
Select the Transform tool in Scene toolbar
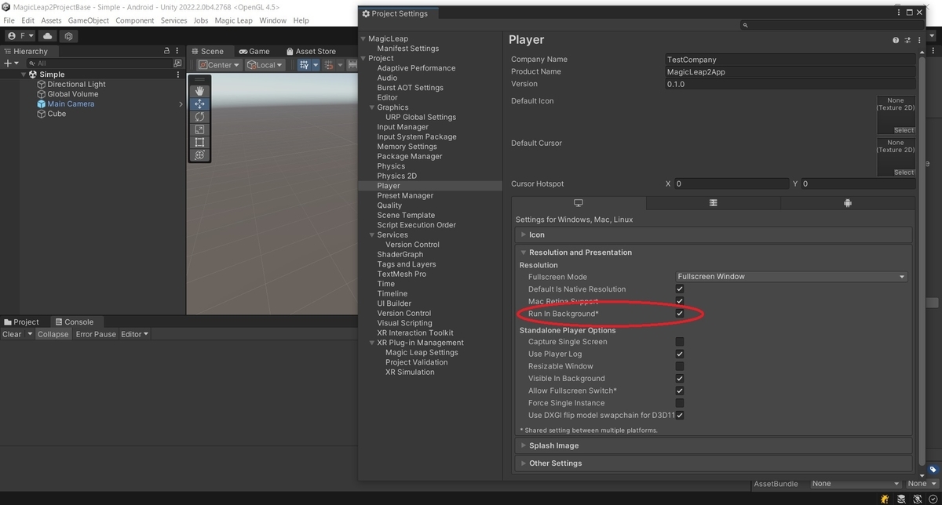point(199,155)
